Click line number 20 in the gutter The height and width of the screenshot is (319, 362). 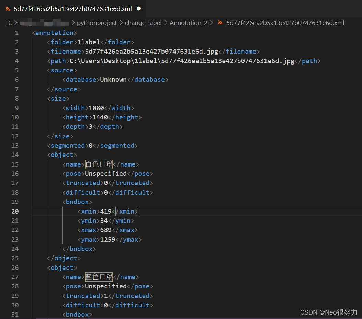[15, 212]
